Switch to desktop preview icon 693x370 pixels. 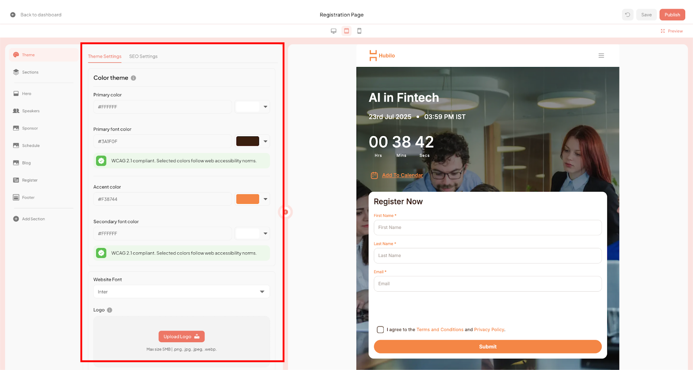tap(334, 31)
